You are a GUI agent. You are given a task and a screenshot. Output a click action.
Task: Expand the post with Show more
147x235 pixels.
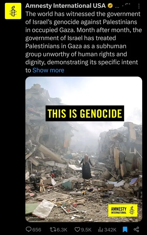click(x=48, y=70)
